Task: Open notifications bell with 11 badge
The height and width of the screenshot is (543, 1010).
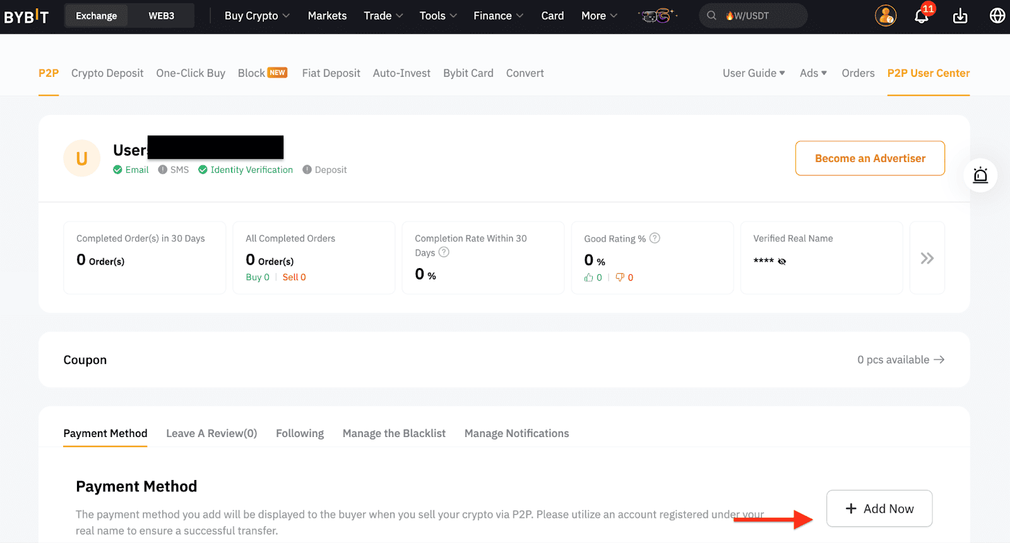Action: click(x=922, y=16)
